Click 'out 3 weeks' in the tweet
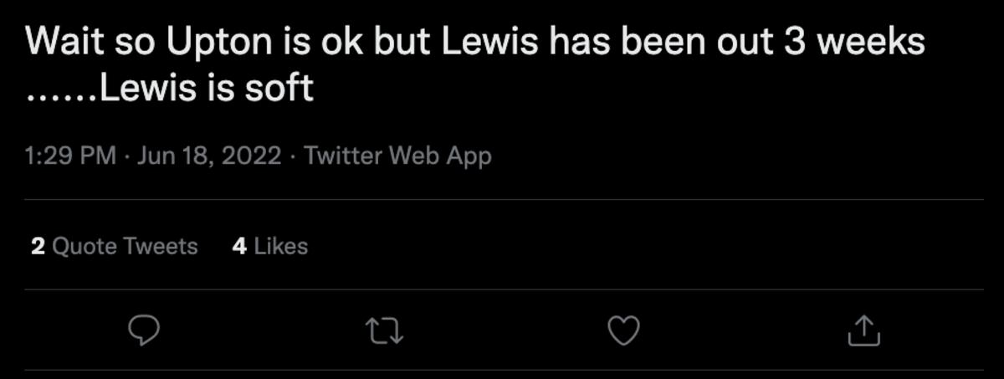 (x=818, y=44)
